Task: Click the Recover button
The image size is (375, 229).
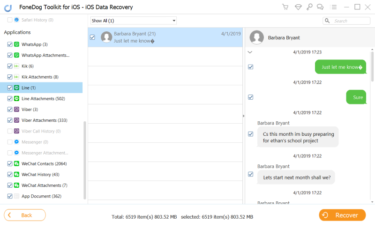Action: [x=342, y=215]
